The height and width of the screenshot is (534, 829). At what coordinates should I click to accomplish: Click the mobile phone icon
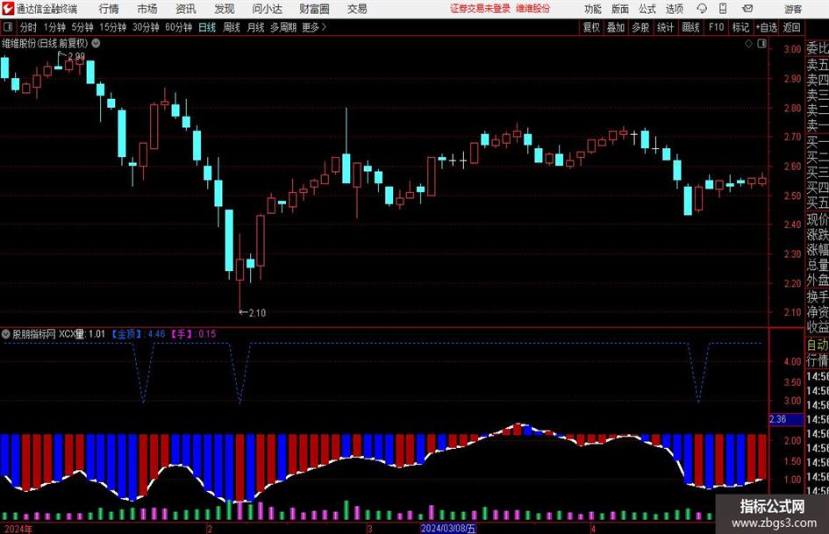(723, 9)
